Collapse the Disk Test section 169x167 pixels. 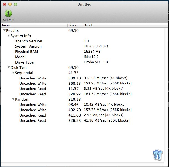9,67
